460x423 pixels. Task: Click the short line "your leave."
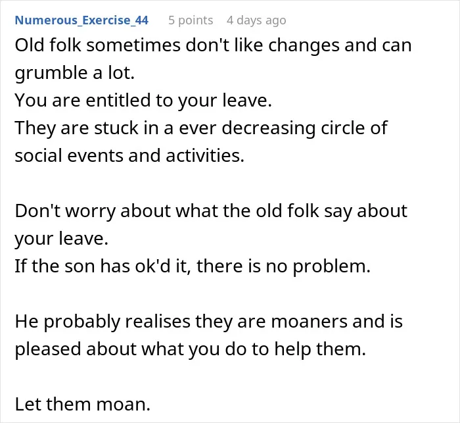coord(62,238)
